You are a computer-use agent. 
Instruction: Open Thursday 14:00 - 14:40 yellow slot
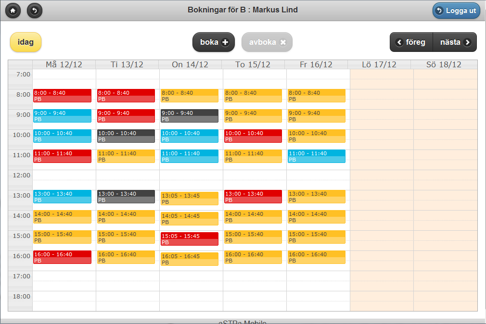tap(253, 217)
